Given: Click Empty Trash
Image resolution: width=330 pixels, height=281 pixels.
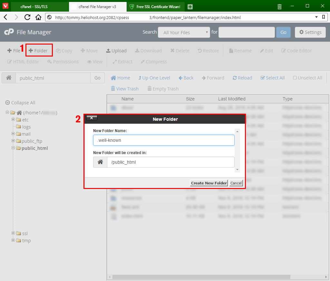Looking at the screenshot, I should [163, 89].
